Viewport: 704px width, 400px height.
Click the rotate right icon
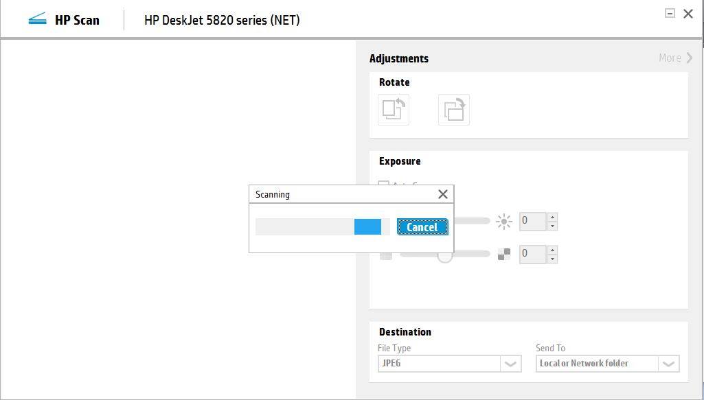click(454, 110)
